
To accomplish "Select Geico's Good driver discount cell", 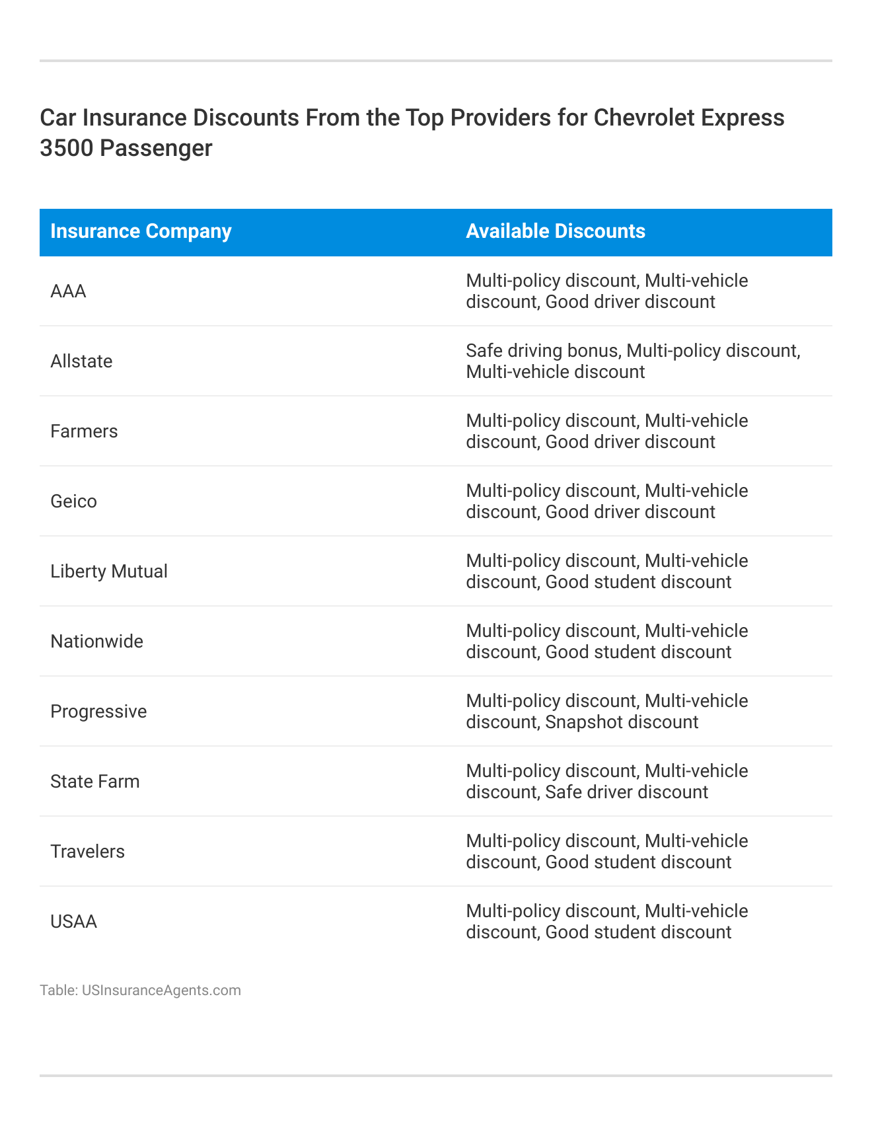I will tap(606, 502).
